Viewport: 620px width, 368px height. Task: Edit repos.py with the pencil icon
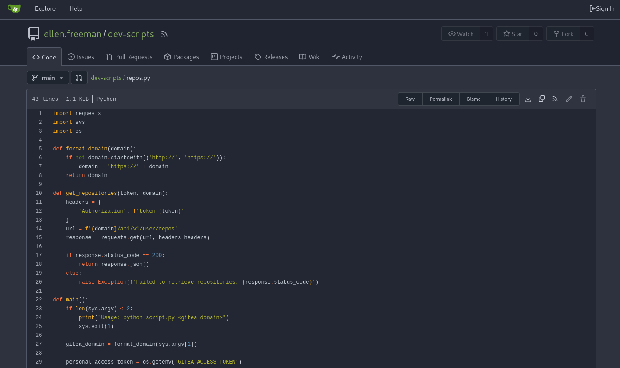tap(569, 99)
